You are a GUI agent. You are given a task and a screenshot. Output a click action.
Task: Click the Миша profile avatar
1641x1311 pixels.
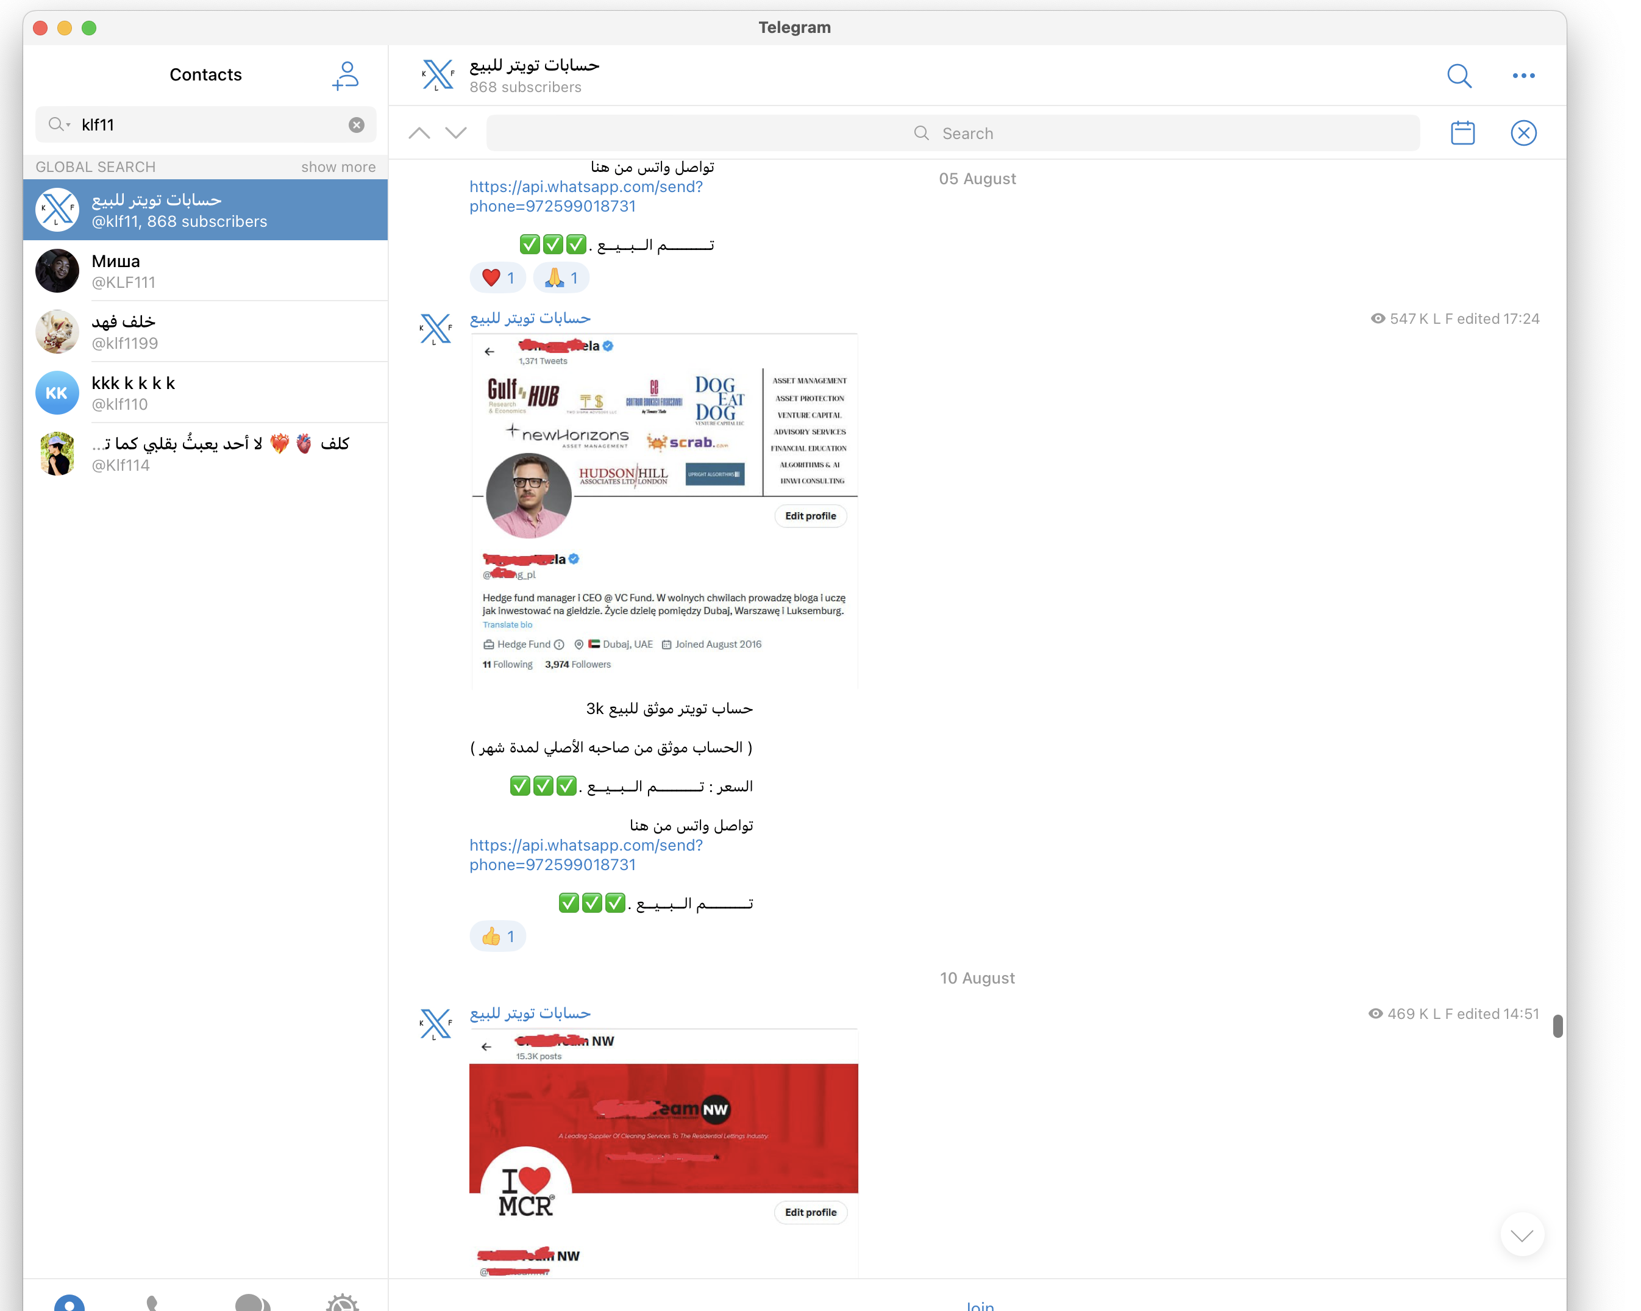tap(57, 271)
